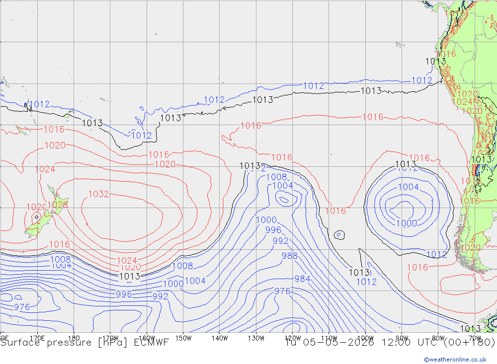Screen dimensions: 497x364
Task: Click the 'Tu 05-05-2026 12:00 UTC' timestamp
Action: point(363,343)
